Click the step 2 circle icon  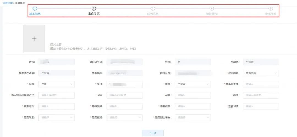point(94,8)
